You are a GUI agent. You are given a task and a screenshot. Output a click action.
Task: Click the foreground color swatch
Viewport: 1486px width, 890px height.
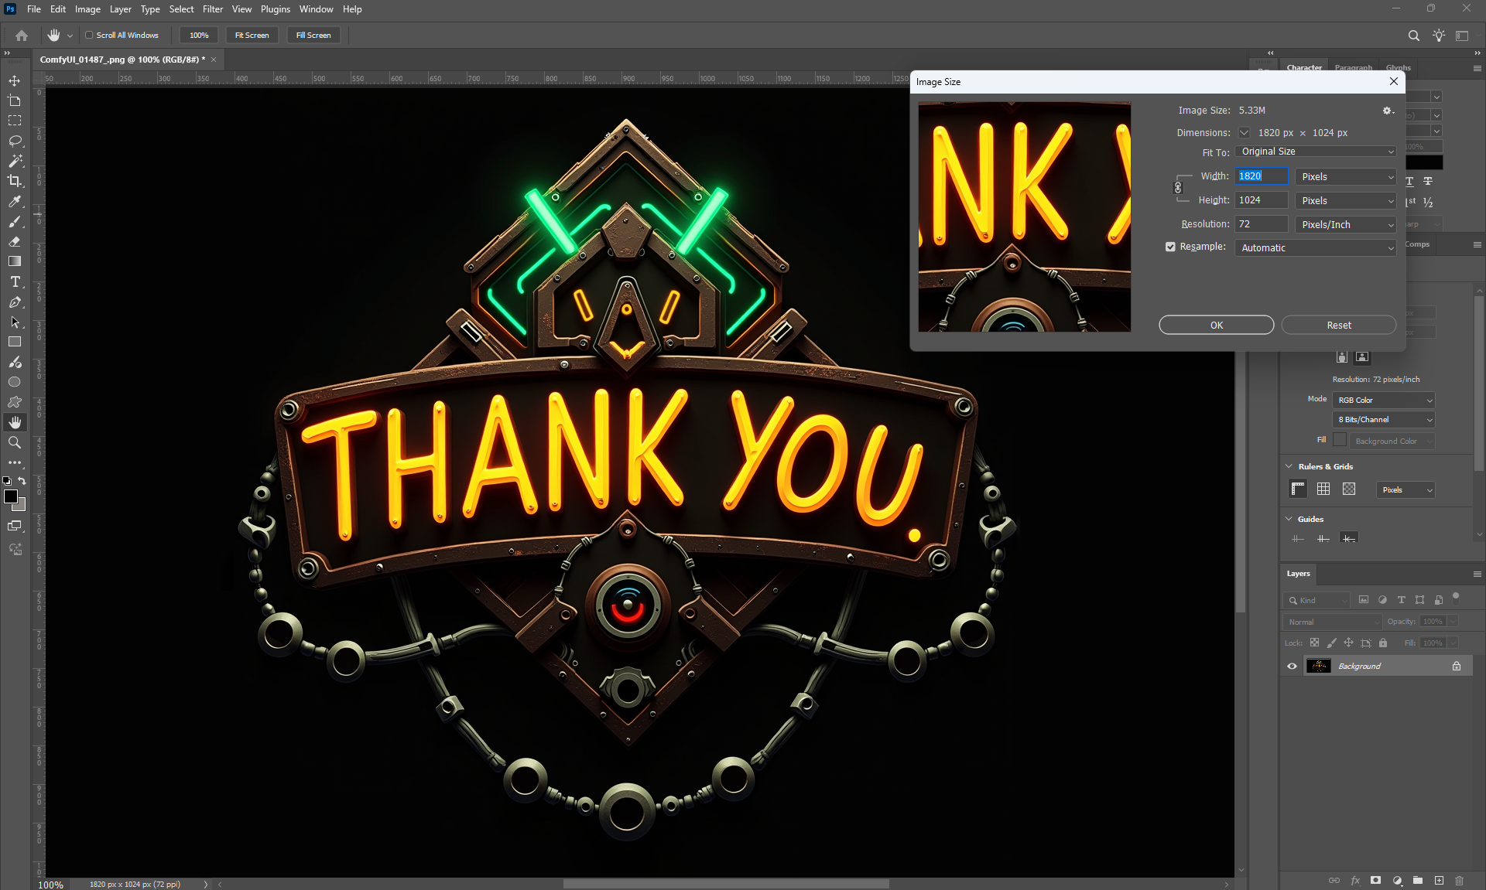click(x=11, y=496)
